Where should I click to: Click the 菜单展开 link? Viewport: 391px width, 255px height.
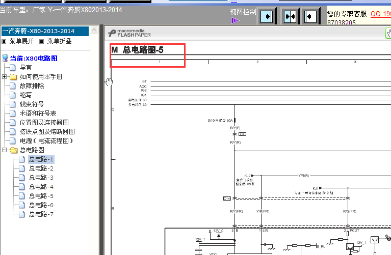click(21, 41)
